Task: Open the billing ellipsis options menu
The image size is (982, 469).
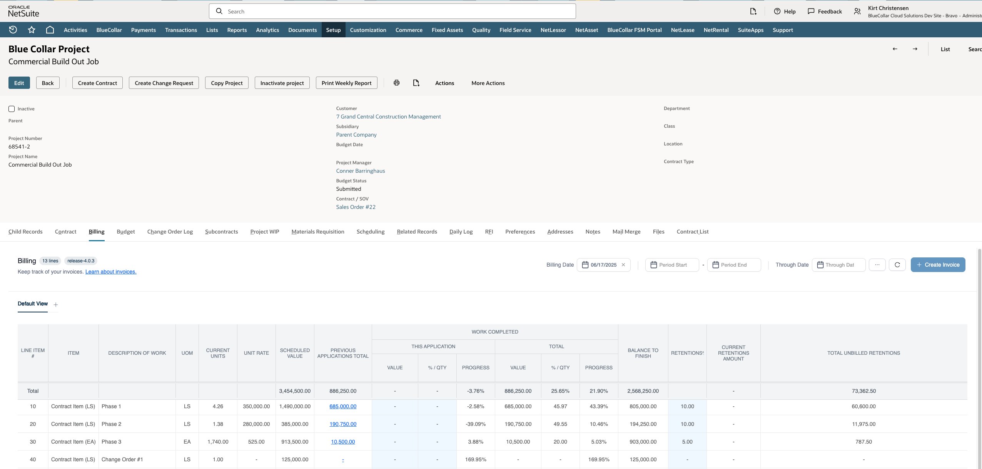Action: [x=877, y=265]
